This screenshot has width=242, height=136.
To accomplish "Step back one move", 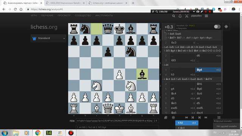I will 192,117.
